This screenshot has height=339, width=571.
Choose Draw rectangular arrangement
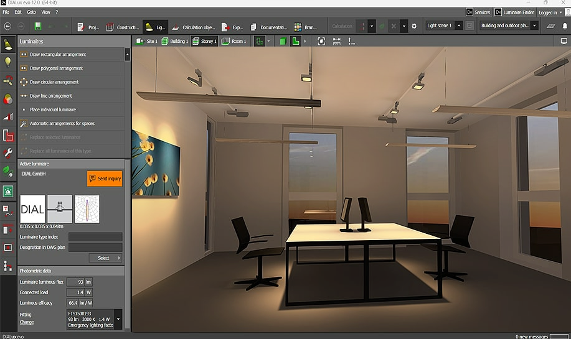tap(72, 55)
